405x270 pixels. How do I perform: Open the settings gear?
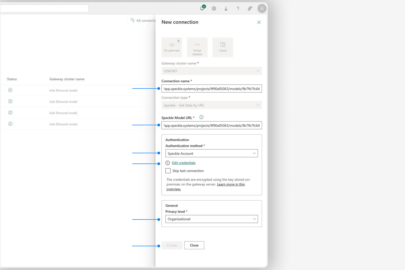pyautogui.click(x=214, y=8)
